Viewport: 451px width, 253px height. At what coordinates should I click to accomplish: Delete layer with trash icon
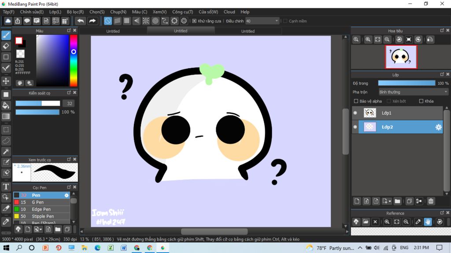pos(431,201)
